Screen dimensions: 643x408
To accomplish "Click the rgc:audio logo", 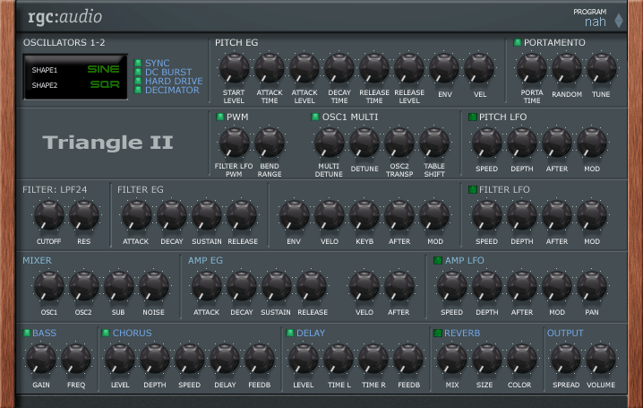I will (64, 17).
